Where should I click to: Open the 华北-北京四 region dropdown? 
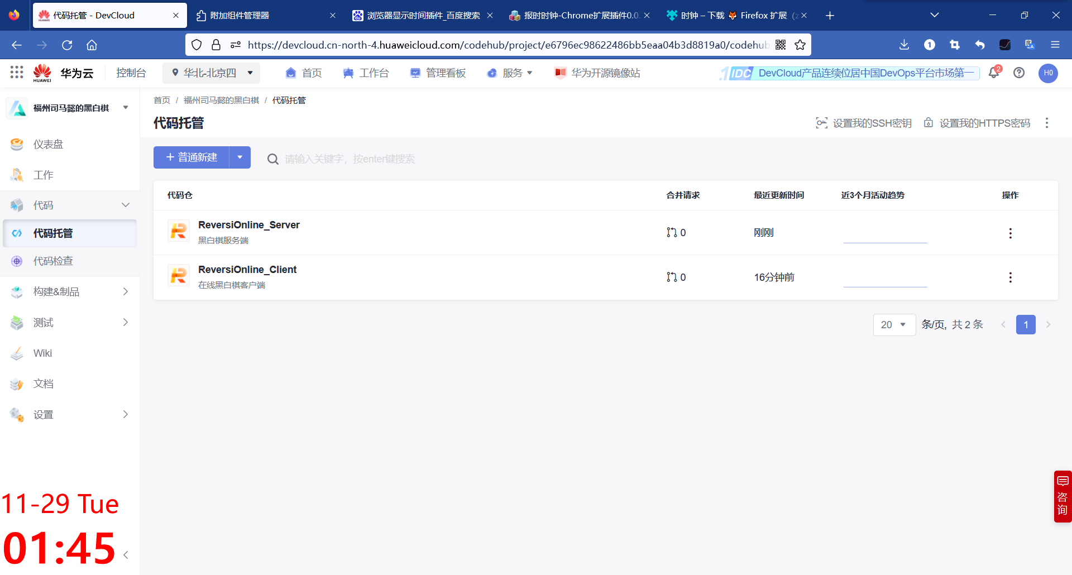tap(212, 73)
